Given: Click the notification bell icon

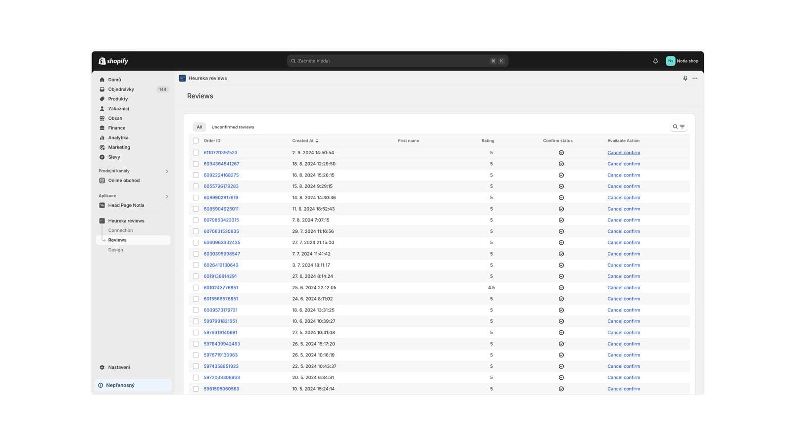Looking at the screenshot, I should tap(655, 61).
